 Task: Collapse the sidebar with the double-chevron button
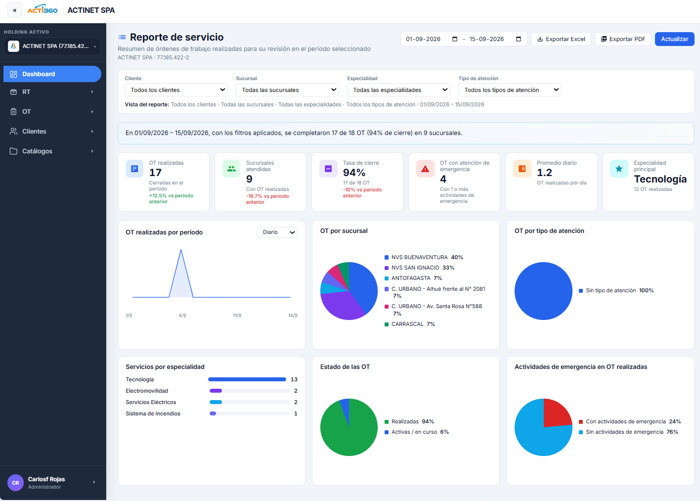click(x=15, y=10)
